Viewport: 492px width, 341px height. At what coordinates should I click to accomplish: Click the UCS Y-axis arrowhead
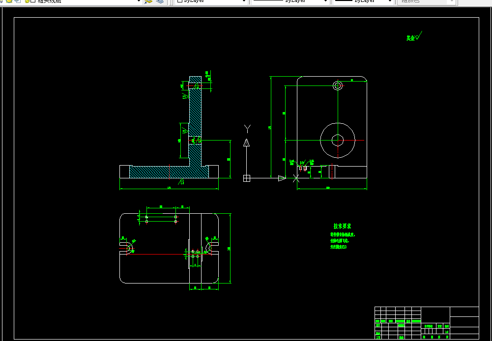point(247,142)
